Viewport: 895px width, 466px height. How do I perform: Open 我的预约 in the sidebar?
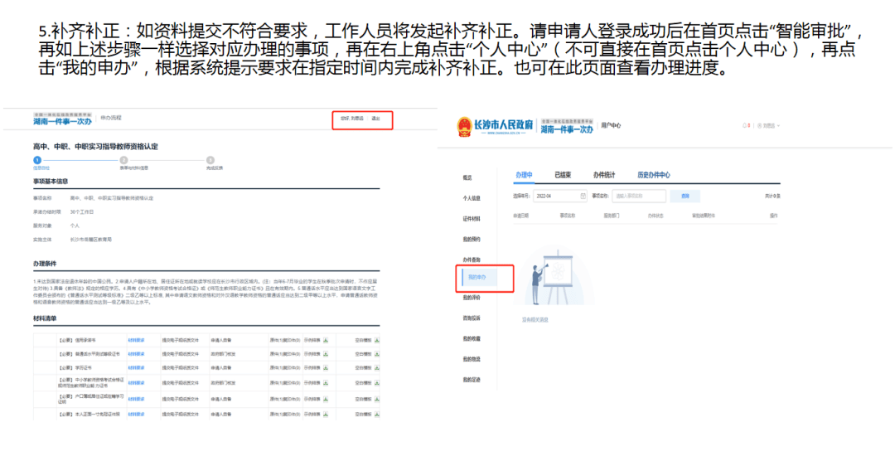point(472,240)
